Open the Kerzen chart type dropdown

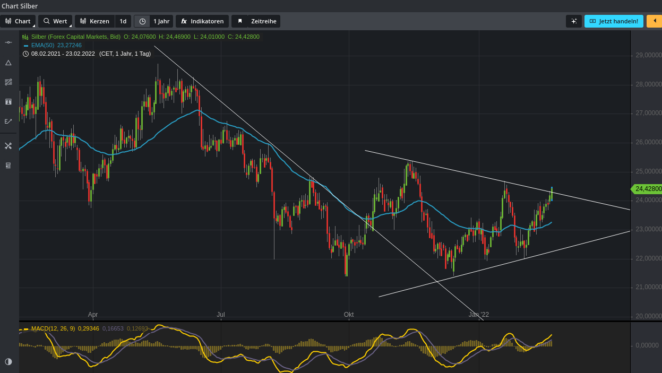94,21
